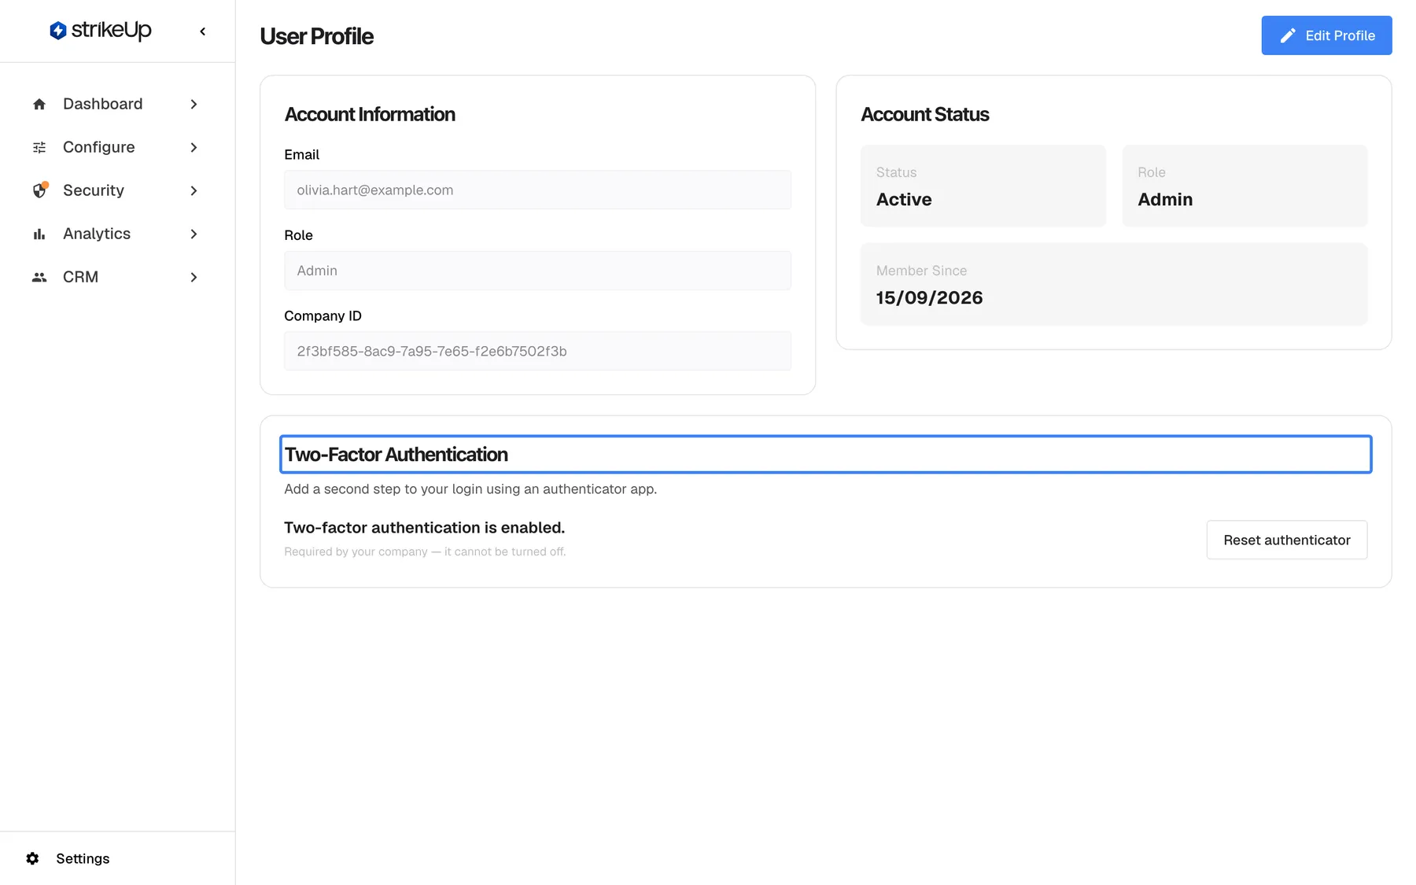The width and height of the screenshot is (1416, 885).
Task: Click the Dashboard home icon
Action: pyautogui.click(x=39, y=104)
